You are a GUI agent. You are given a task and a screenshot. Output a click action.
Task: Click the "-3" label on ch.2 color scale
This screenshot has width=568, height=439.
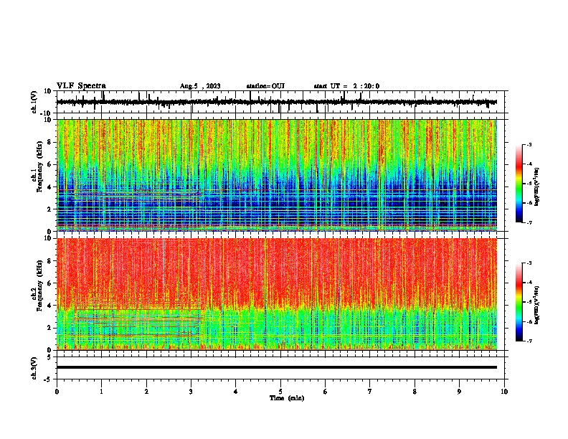tap(529, 263)
